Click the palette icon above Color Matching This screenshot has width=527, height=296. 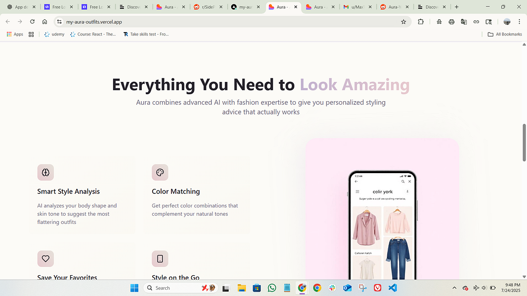[x=160, y=173]
